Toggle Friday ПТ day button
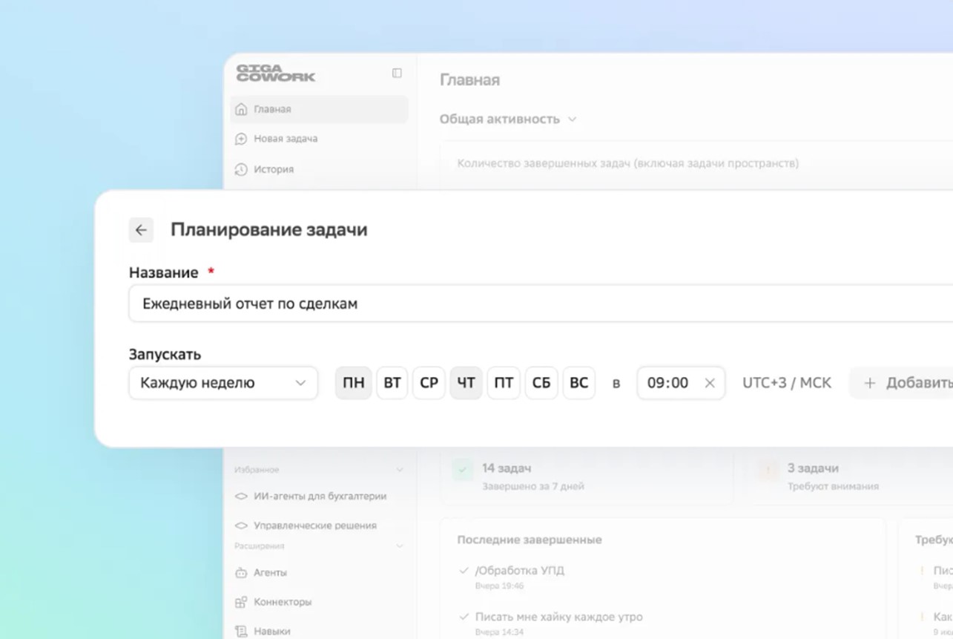This screenshot has width=953, height=639. pos(504,383)
